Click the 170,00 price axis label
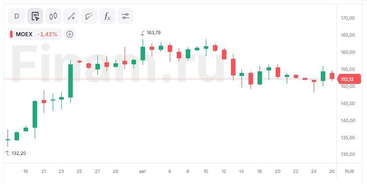The height and width of the screenshot is (184, 367). (x=348, y=18)
